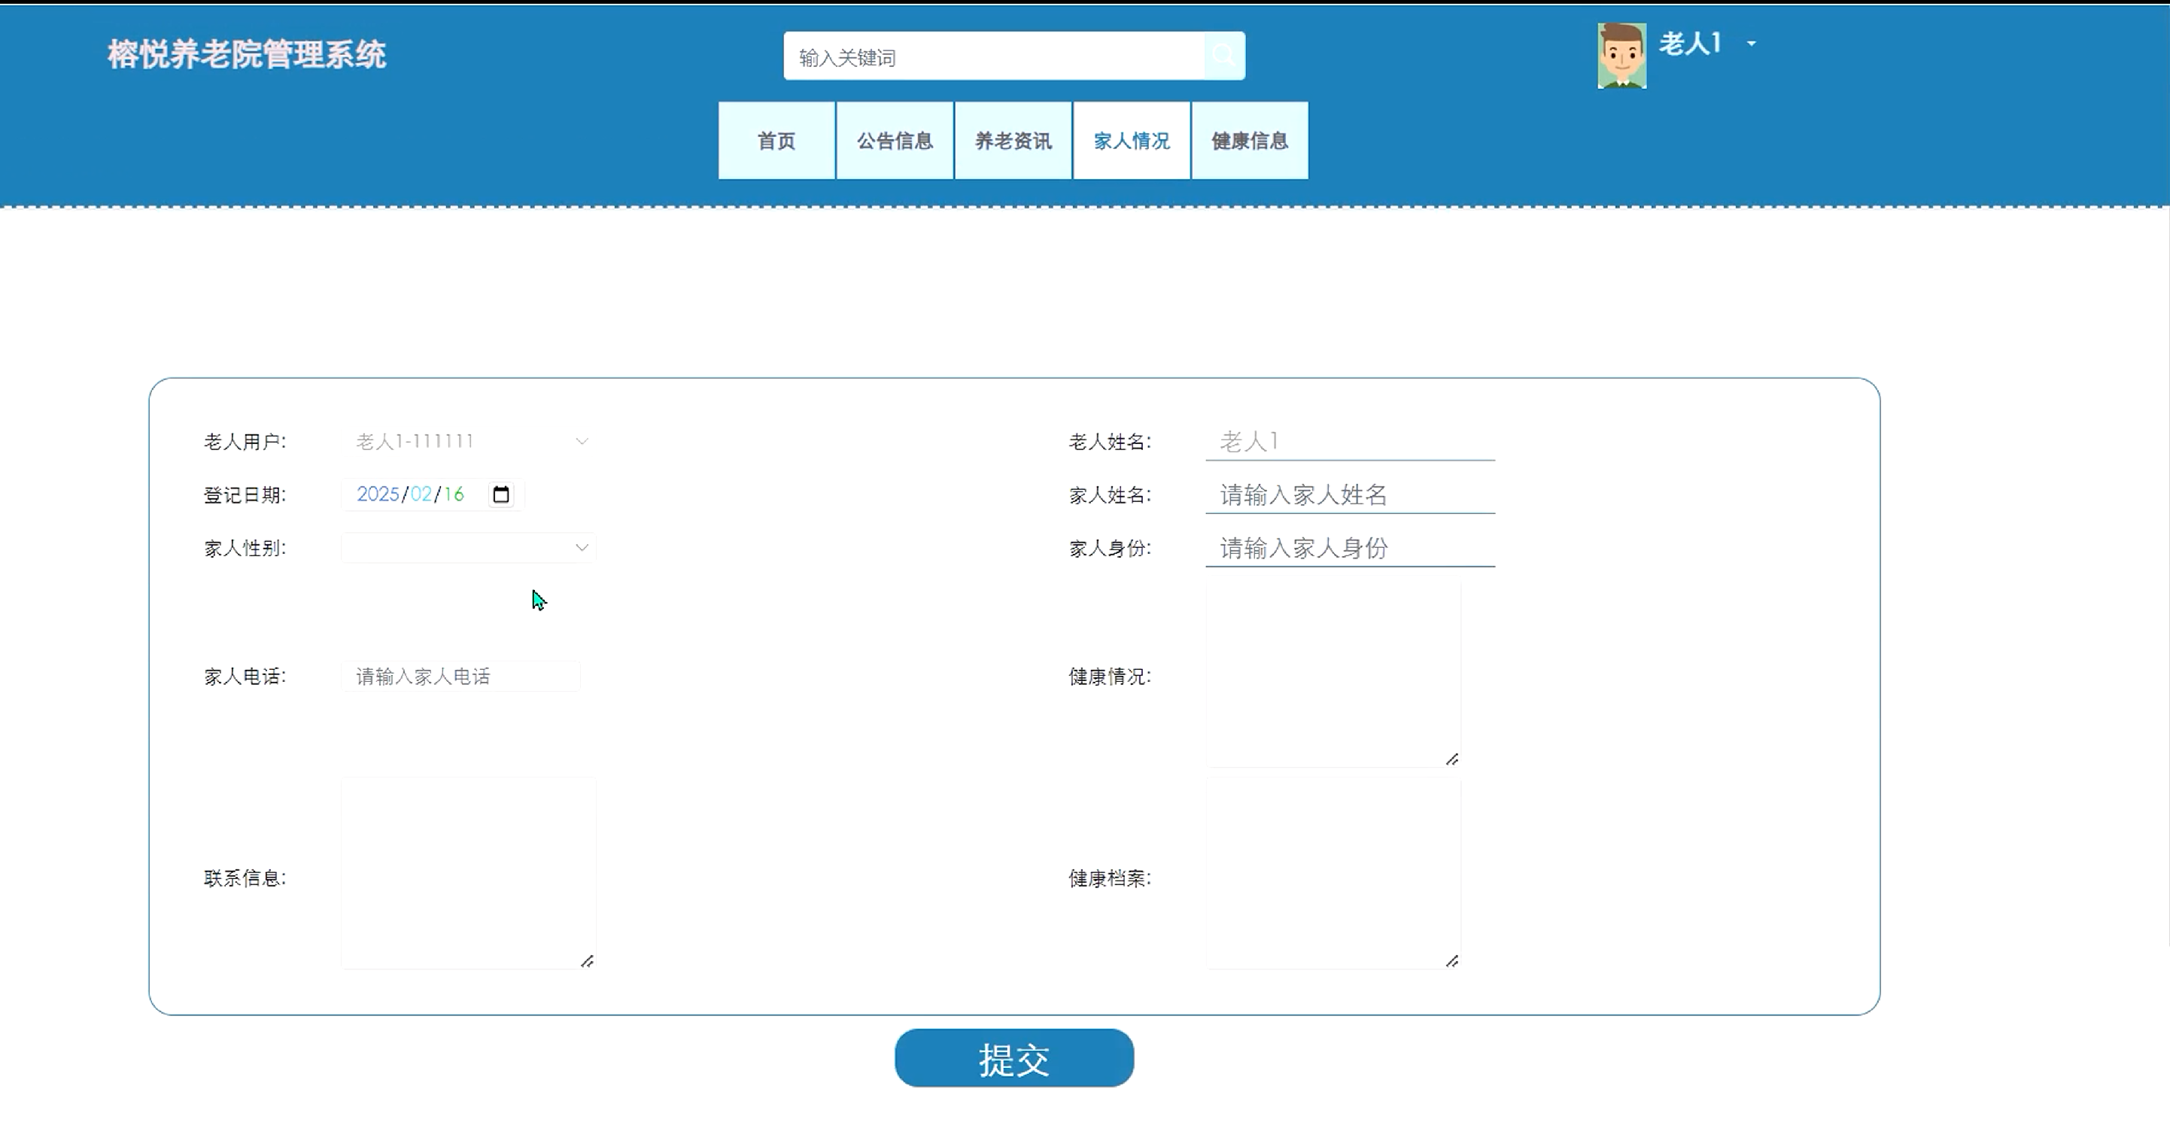Focus the keyword search input
The height and width of the screenshot is (1144, 2170).
994,57
